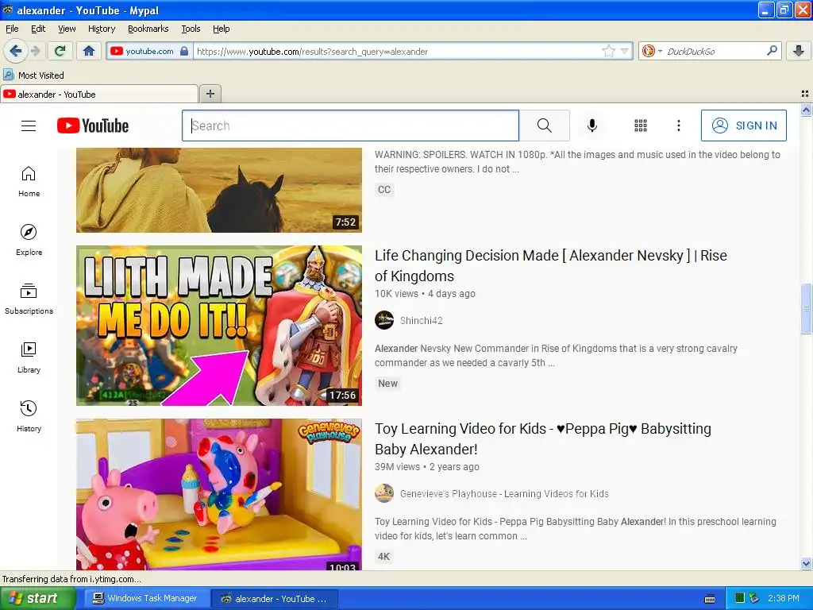Open History in YouTube sidebar

point(29,416)
